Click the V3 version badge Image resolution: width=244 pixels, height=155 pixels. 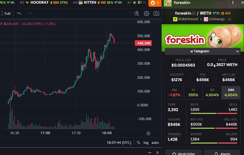click(229, 19)
